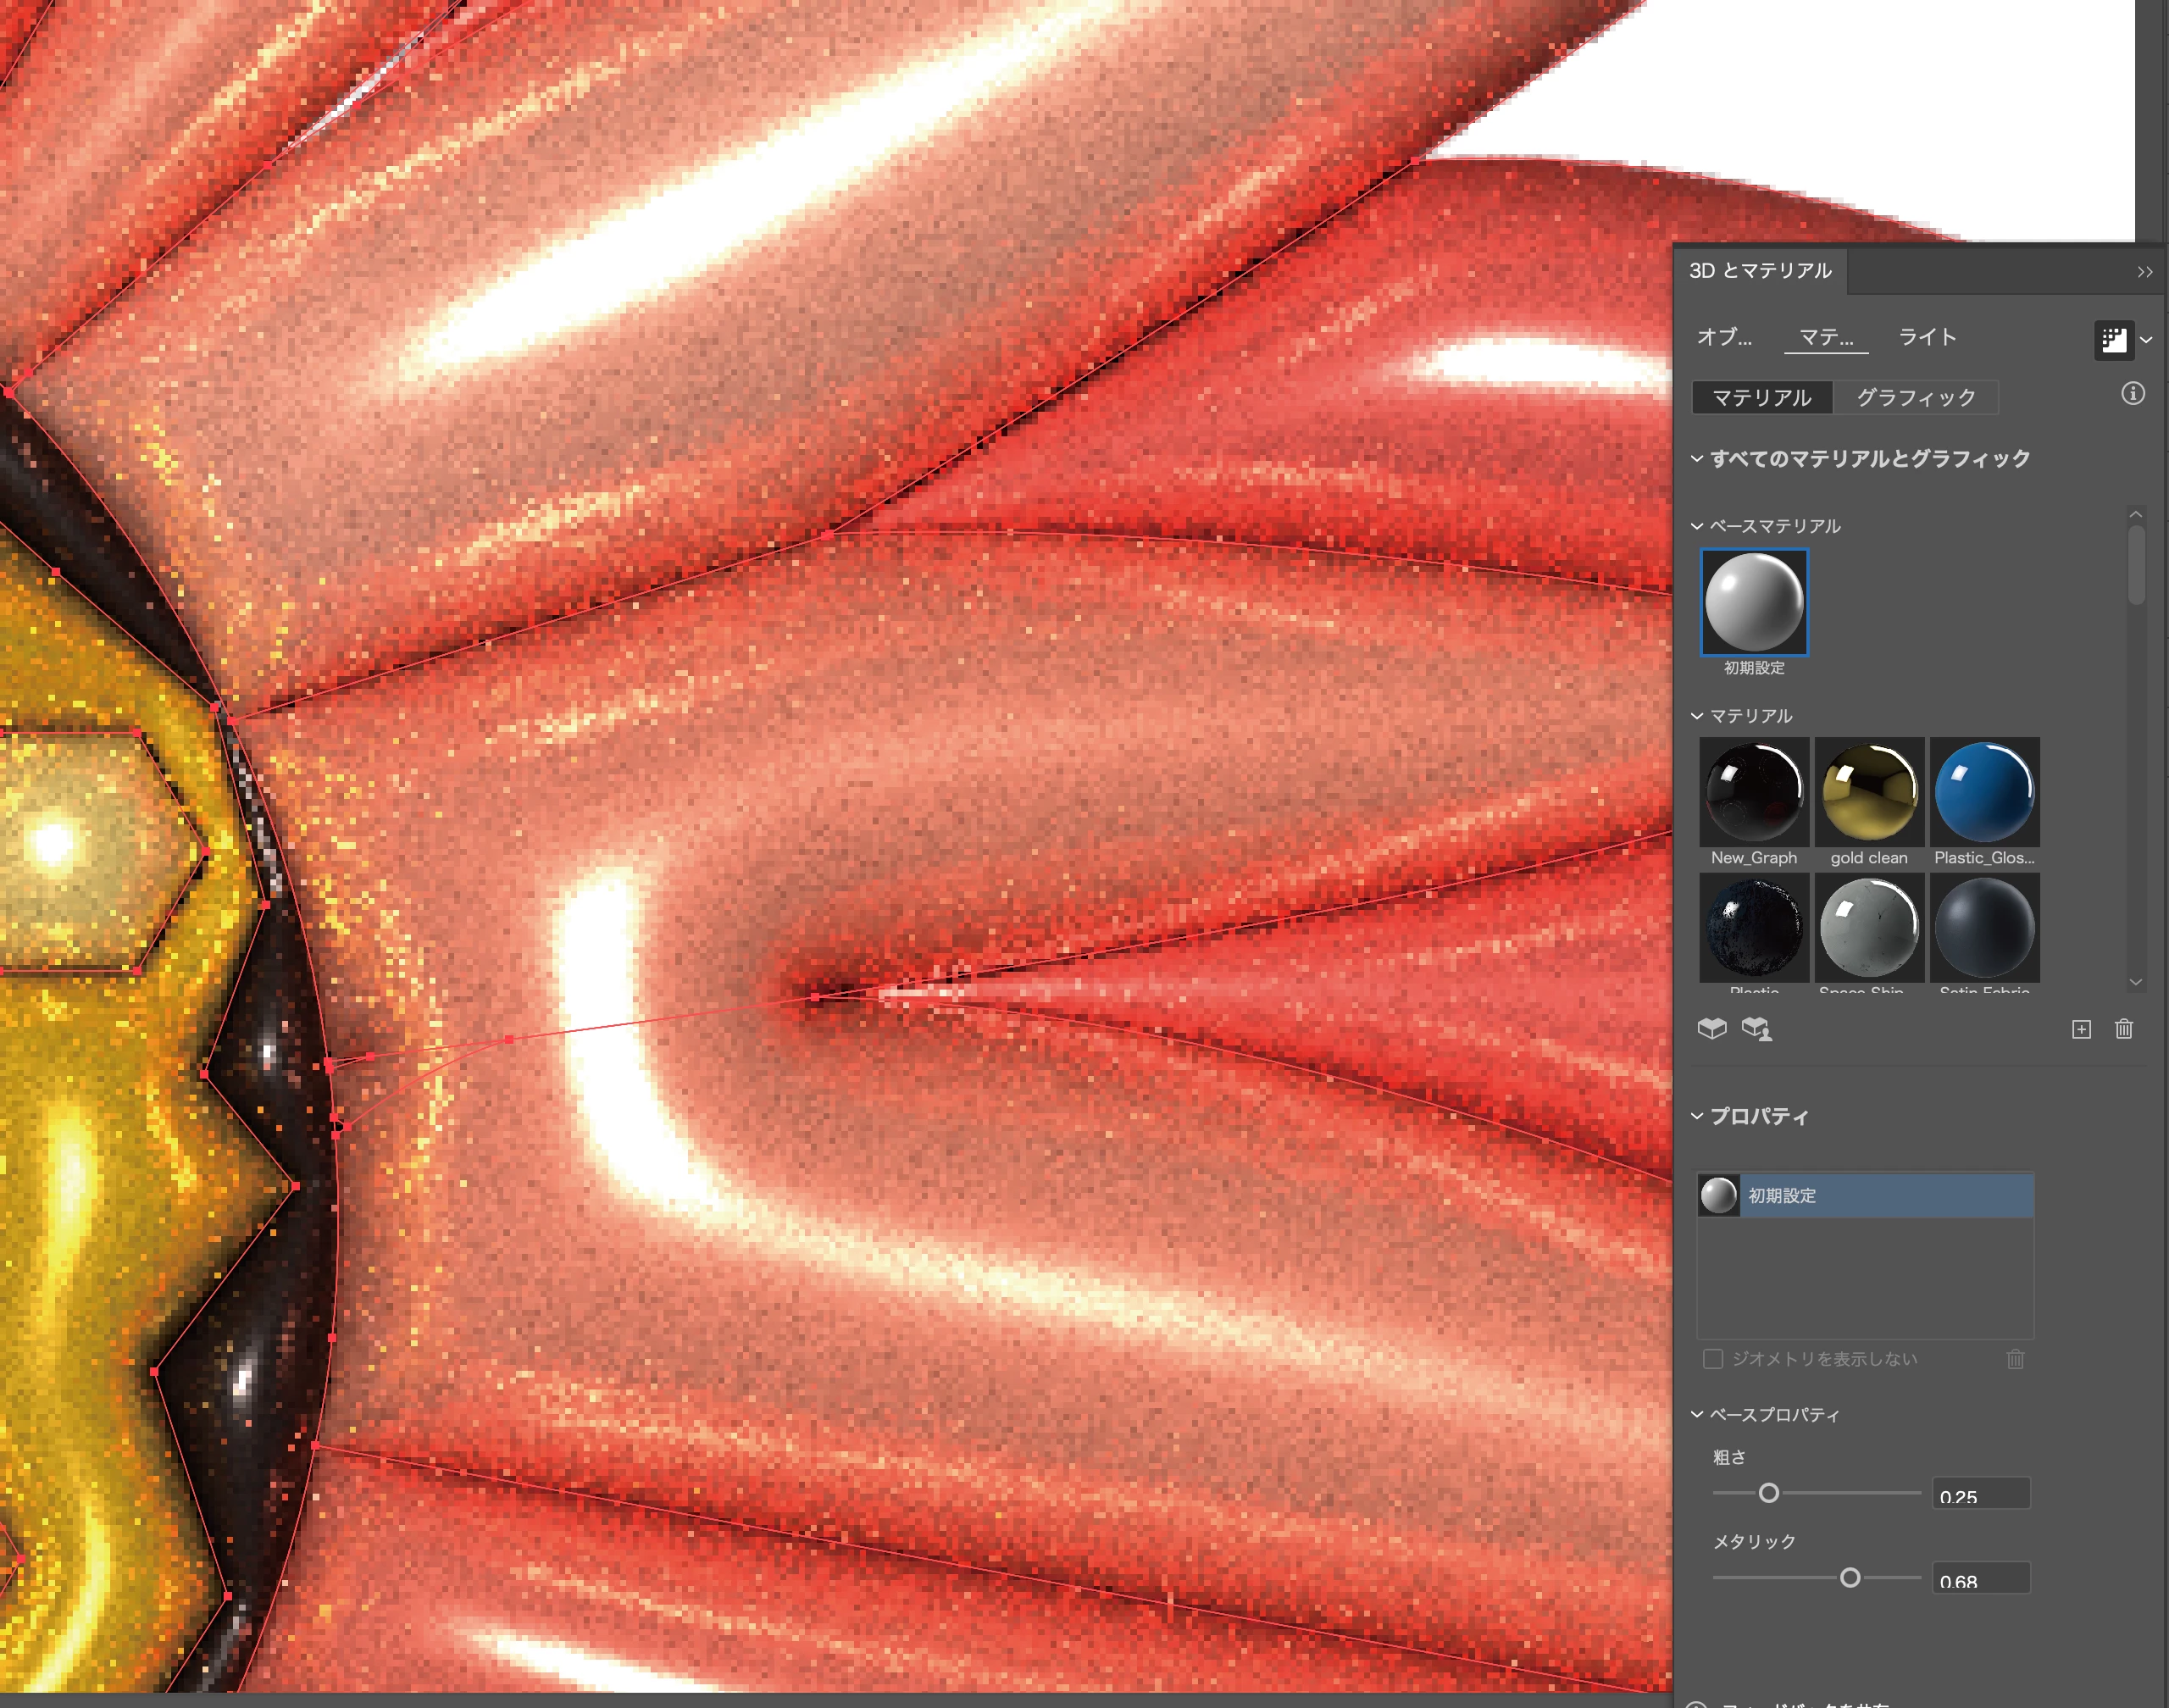Click the community assets cube icon
This screenshot has height=1708, width=2169.
coord(1756,1028)
